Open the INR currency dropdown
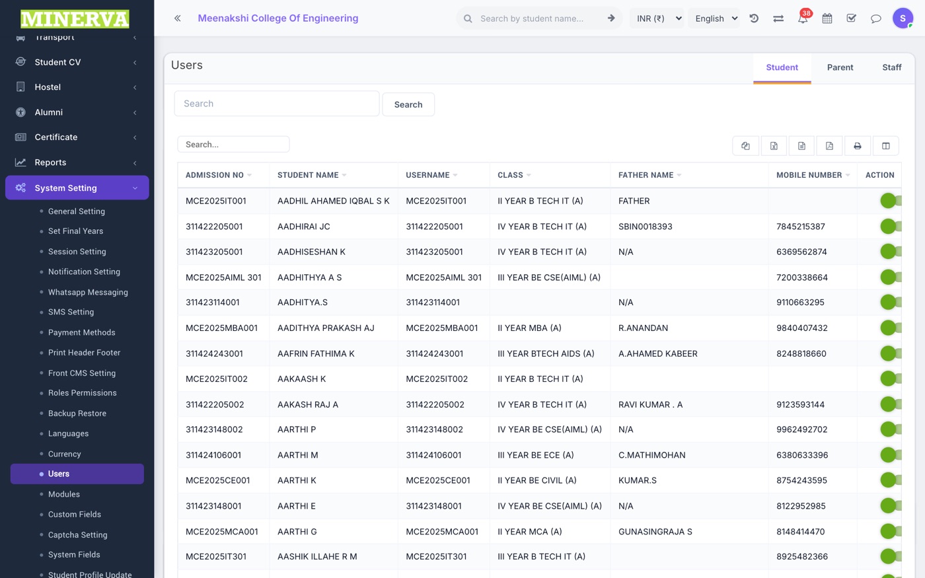The height and width of the screenshot is (578, 925). [659, 18]
